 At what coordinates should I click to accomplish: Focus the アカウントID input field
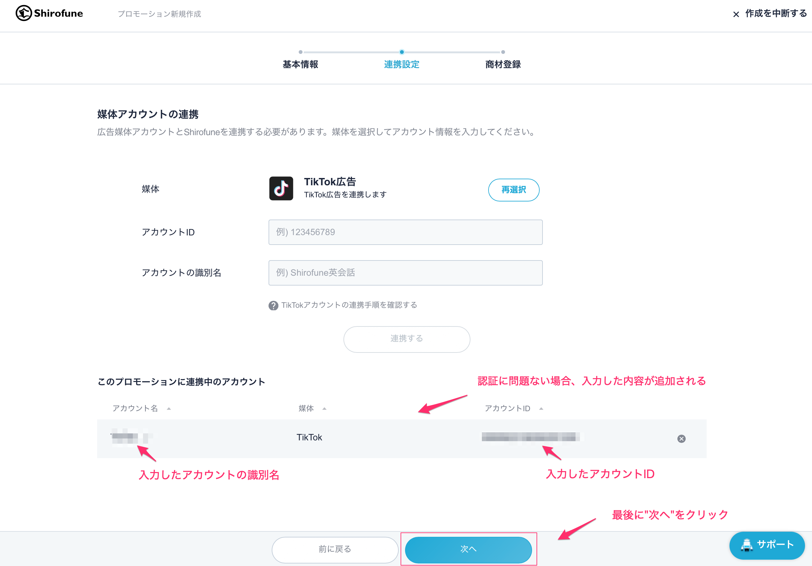[x=405, y=232]
